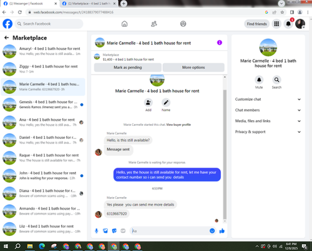The image size is (312, 251).
Task: Open File Explorer from the taskbar
Action: pos(30,247)
